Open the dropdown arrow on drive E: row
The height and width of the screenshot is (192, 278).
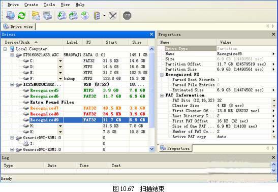[60, 73]
